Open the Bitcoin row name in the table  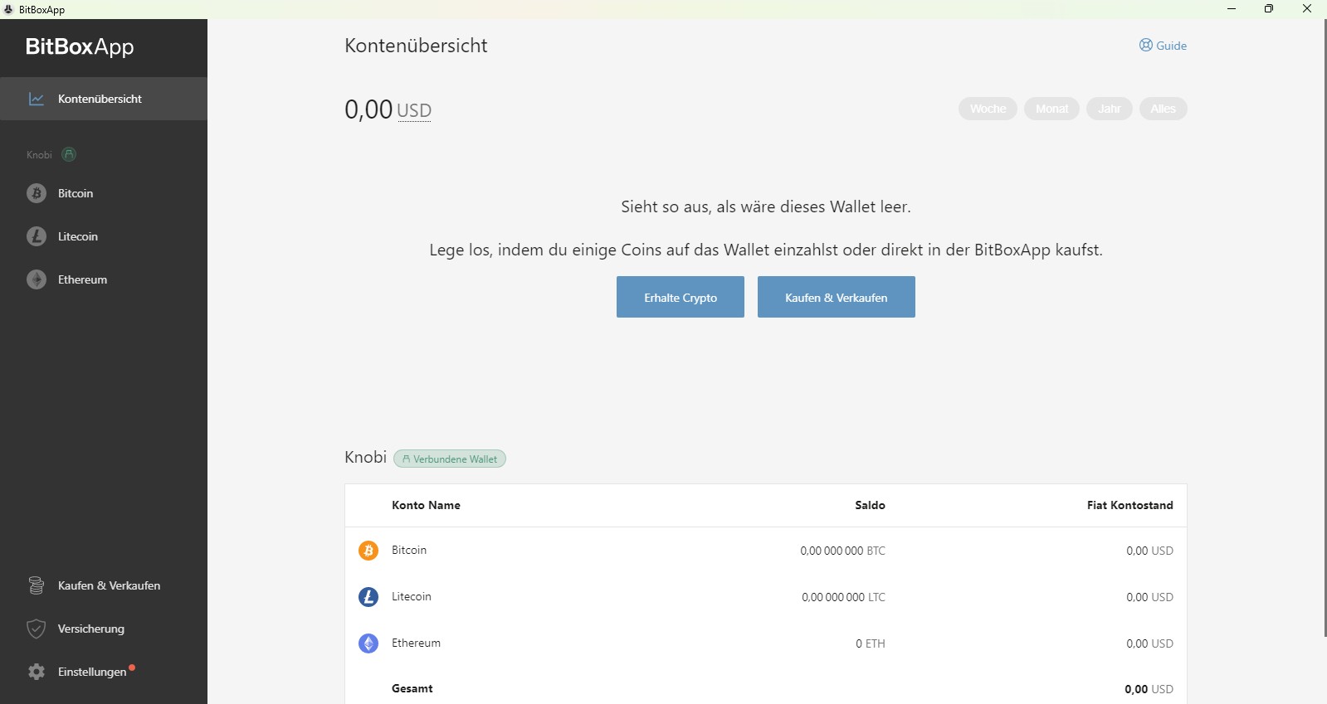[x=409, y=550]
